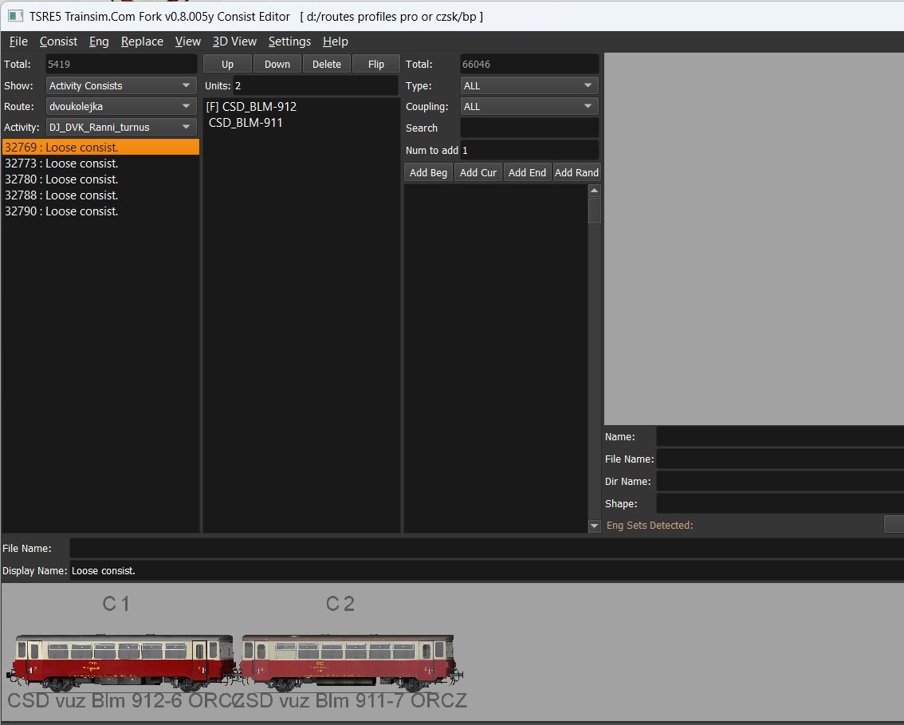
Task: Click into the Search input field
Action: [529, 128]
